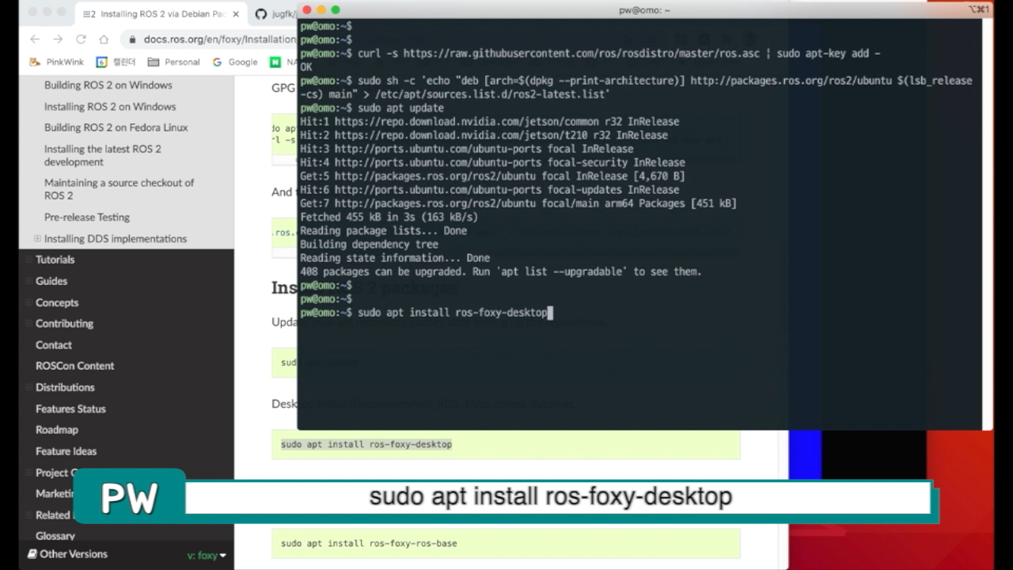The height and width of the screenshot is (570, 1013).
Task: Open ROSCon Content page
Action: (x=74, y=366)
